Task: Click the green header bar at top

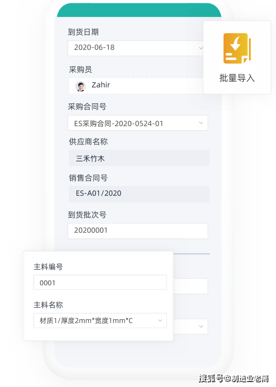Action: pyautogui.click(x=139, y=11)
